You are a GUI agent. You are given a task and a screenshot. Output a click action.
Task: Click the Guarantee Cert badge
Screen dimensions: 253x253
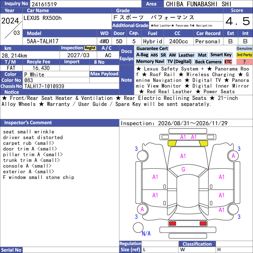(152, 48)
